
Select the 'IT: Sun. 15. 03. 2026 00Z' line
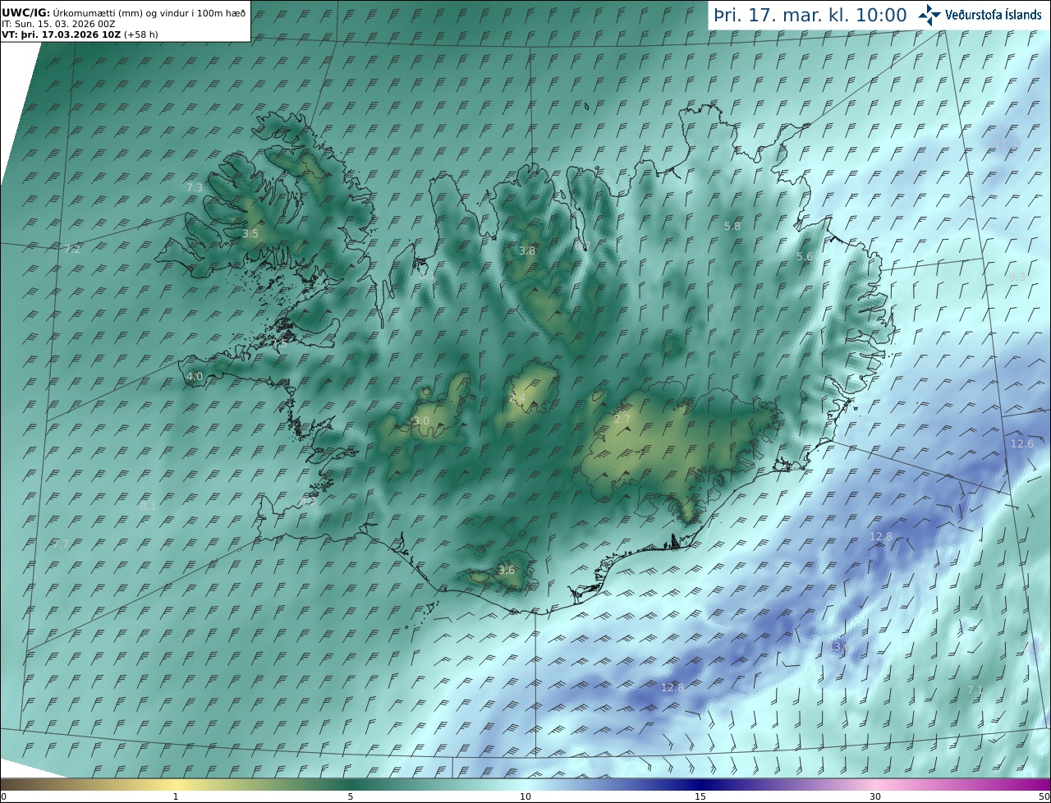pyautogui.click(x=58, y=25)
